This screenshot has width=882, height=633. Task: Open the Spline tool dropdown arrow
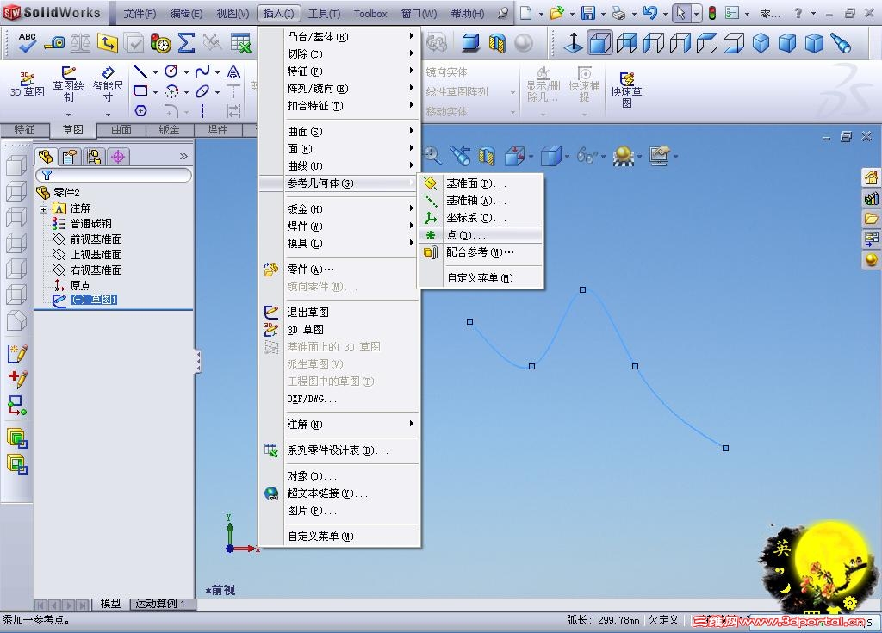click(217, 72)
